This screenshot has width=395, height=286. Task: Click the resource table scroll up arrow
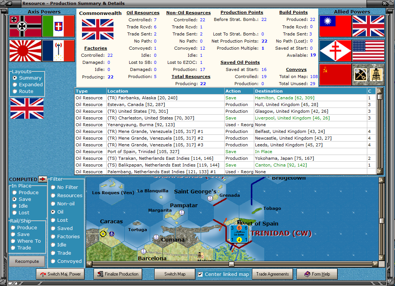click(380, 90)
